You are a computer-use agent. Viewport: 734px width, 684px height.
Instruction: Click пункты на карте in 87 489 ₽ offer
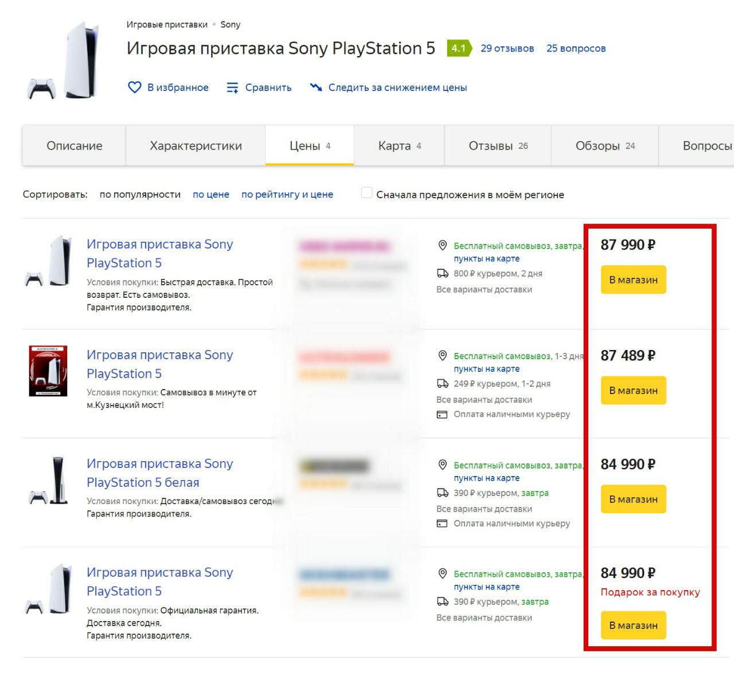pyautogui.click(x=487, y=369)
